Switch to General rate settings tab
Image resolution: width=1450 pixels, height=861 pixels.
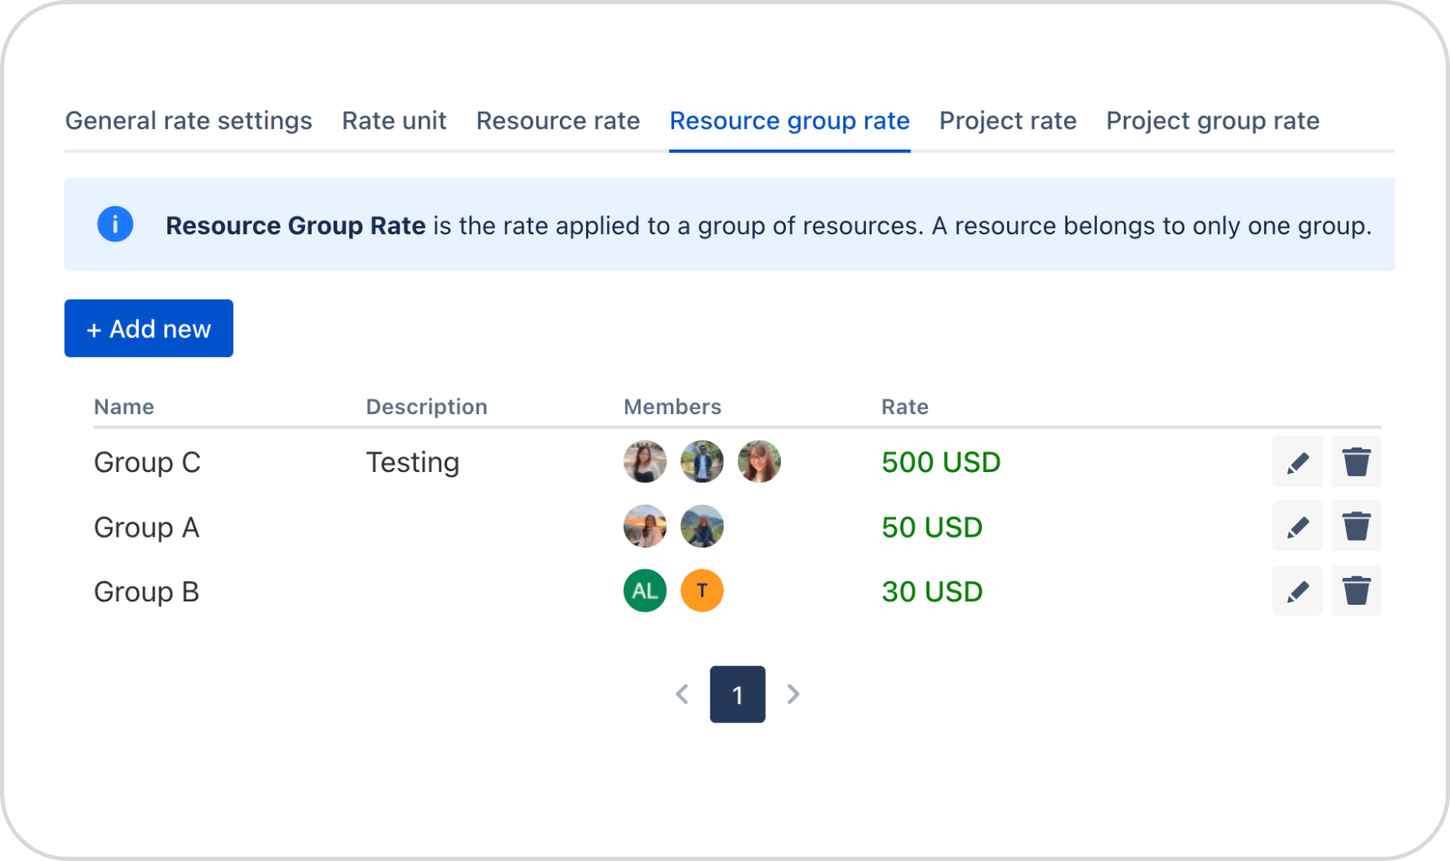188,121
